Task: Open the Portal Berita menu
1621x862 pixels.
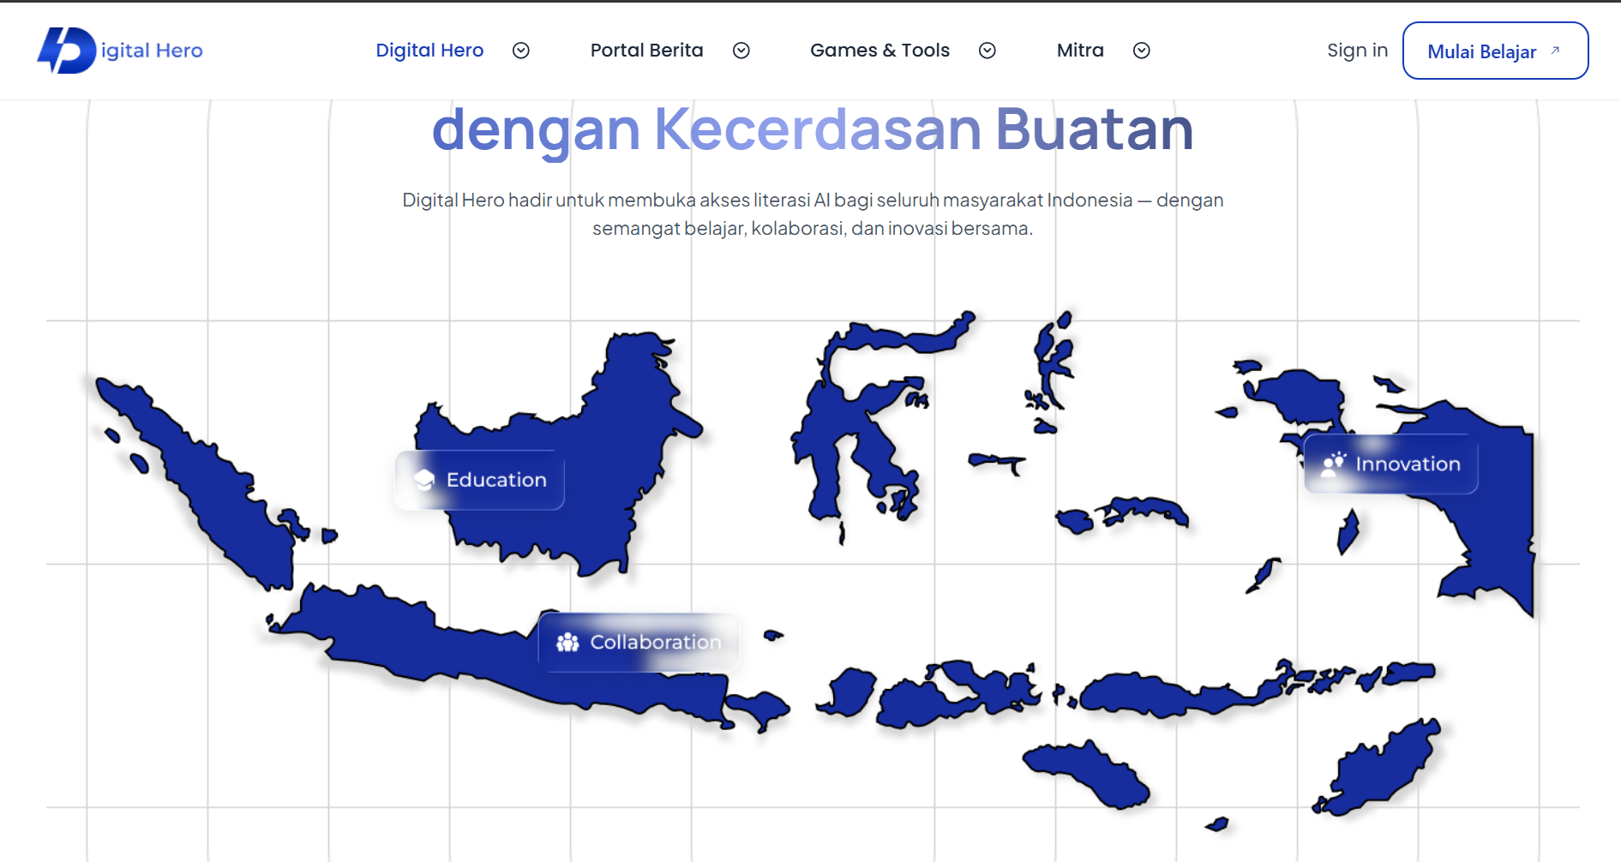Action: (x=646, y=51)
